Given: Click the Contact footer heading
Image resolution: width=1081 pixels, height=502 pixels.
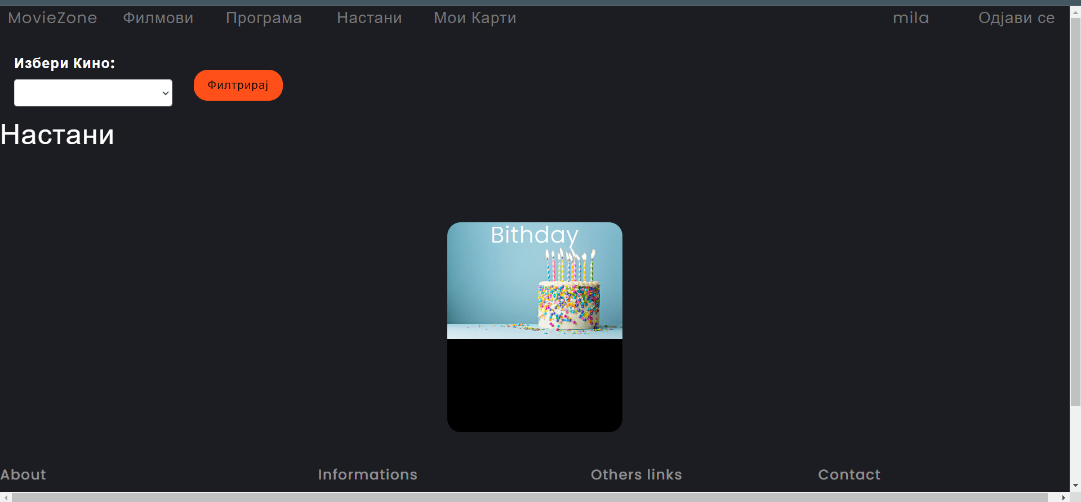Looking at the screenshot, I should [849, 474].
